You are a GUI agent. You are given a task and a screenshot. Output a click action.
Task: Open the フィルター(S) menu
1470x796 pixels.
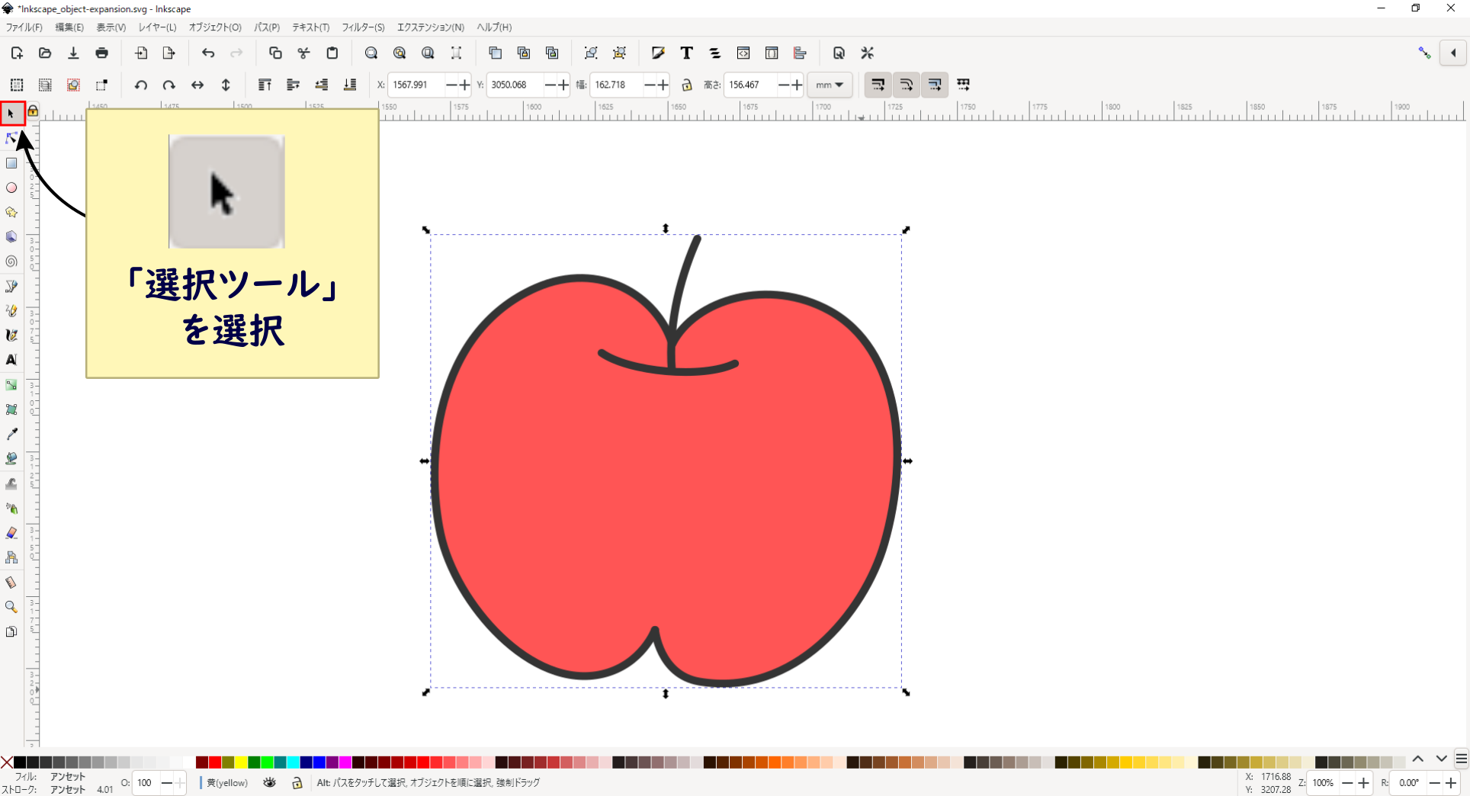(x=363, y=27)
